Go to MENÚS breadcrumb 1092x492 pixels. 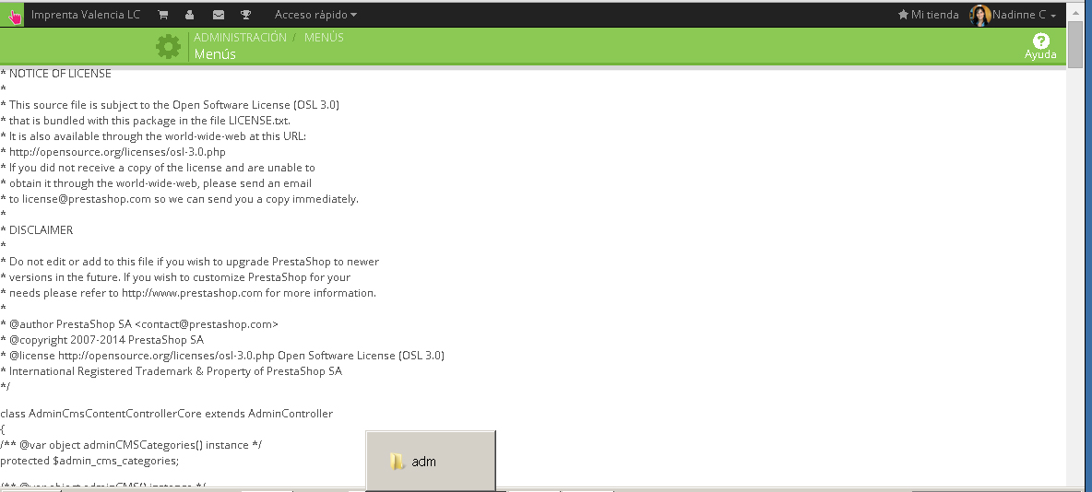pyautogui.click(x=324, y=38)
